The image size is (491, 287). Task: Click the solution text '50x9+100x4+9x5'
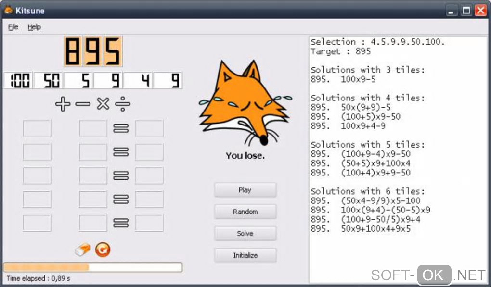point(376,228)
